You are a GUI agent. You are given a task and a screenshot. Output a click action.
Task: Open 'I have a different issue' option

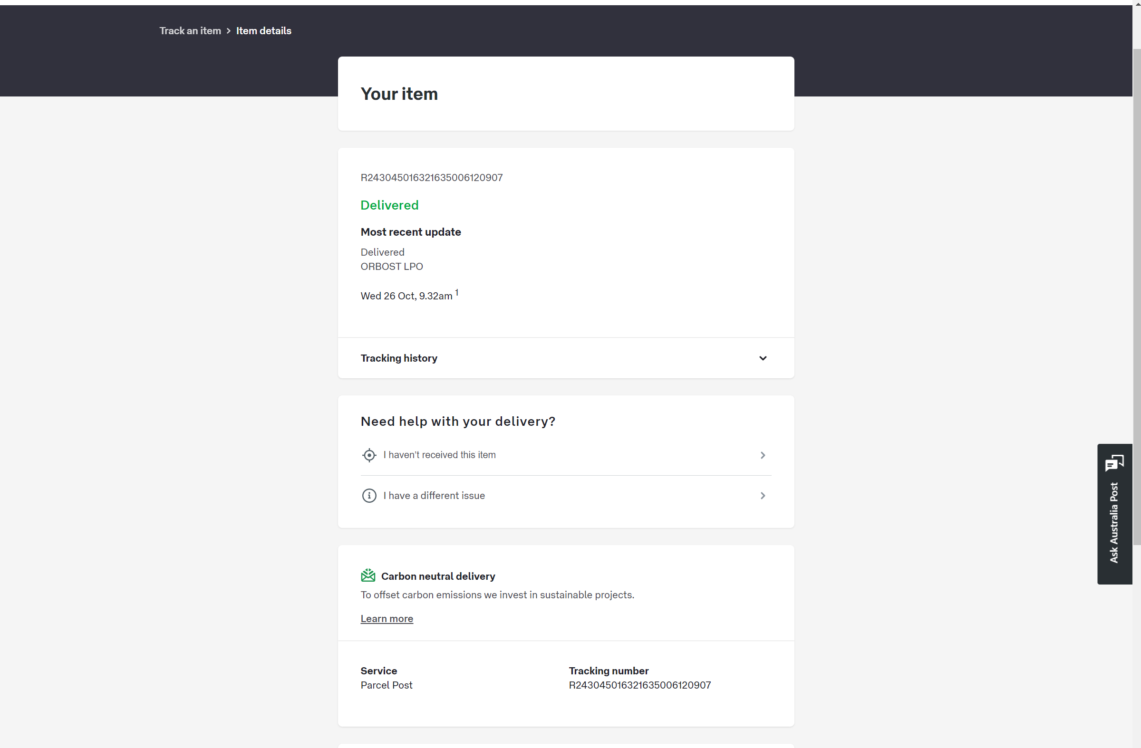(x=434, y=496)
